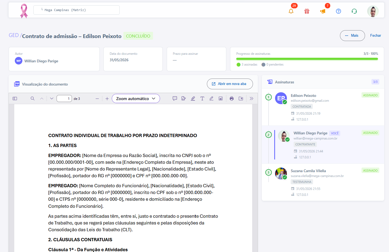Zoom in the document view

tap(107, 98)
